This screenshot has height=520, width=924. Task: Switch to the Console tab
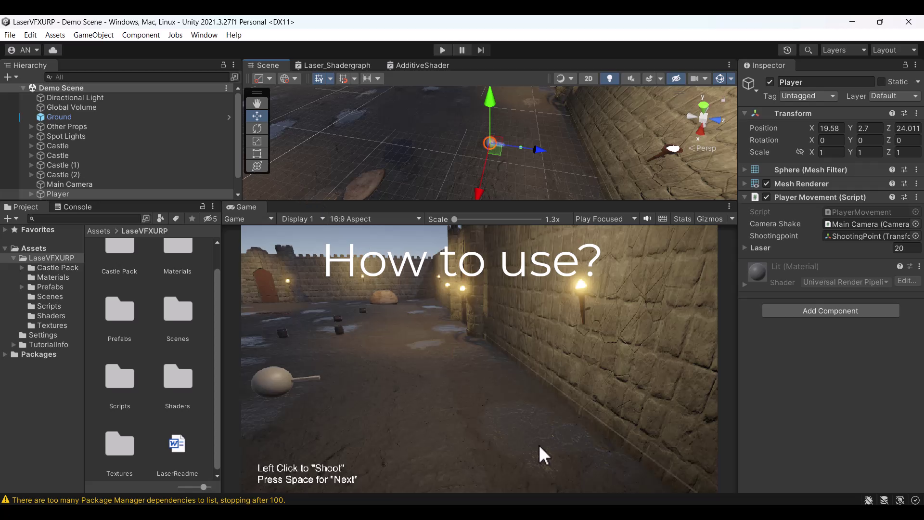point(73,207)
